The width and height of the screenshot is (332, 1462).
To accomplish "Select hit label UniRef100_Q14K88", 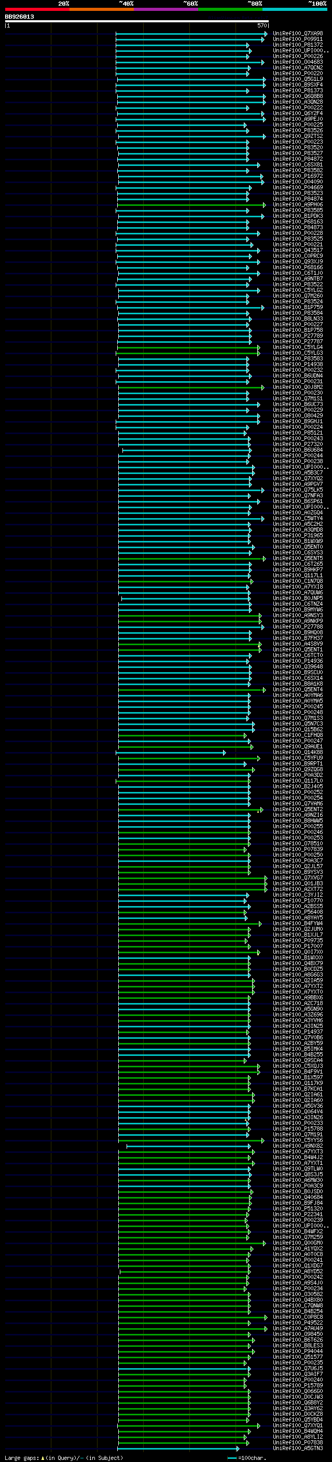I will pos(298,753).
